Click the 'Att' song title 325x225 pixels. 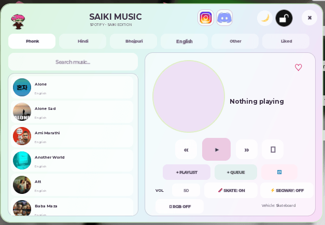[x=38, y=181]
